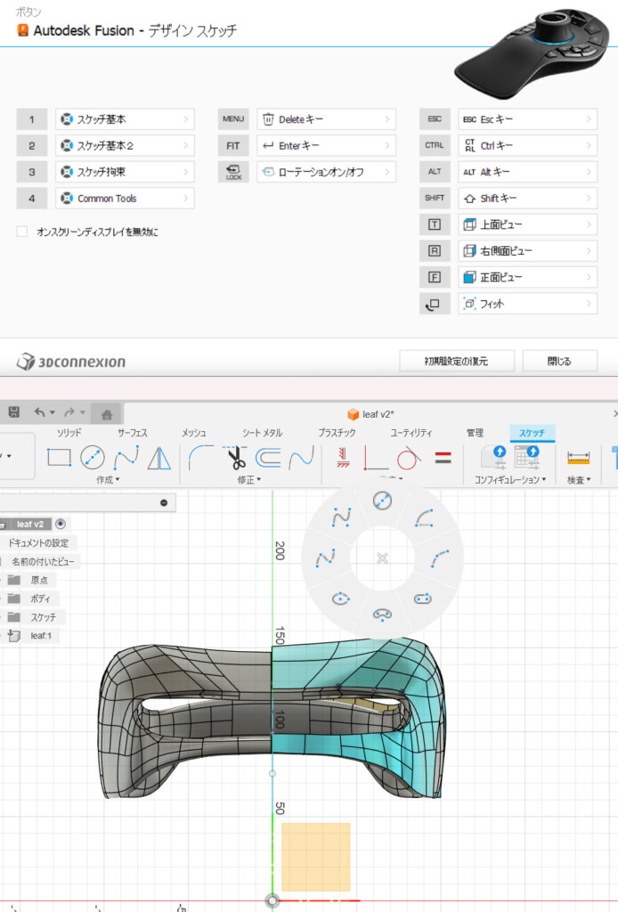This screenshot has width=618, height=912.
Task: Open 正面ビュー assignment row
Action: pyautogui.click(x=528, y=278)
